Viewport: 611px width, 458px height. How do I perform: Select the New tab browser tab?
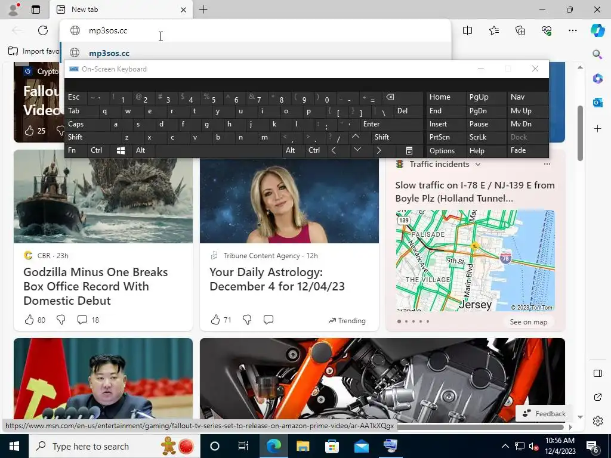click(x=121, y=10)
